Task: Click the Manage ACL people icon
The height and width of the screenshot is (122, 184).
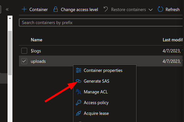Action: [x=79, y=92]
